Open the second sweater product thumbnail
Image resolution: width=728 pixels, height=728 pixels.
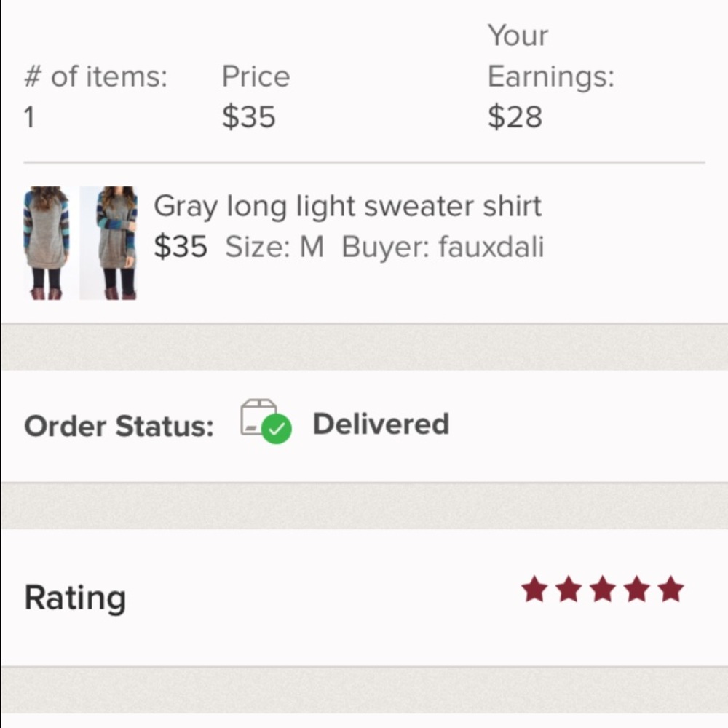pos(108,242)
